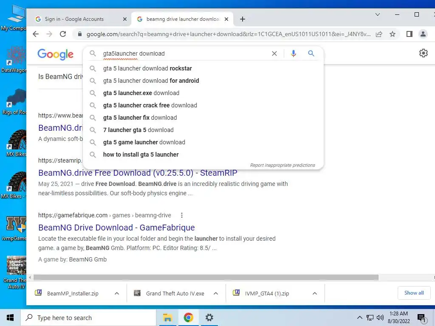Open network status tray icon
The image size is (435, 326).
point(370,318)
